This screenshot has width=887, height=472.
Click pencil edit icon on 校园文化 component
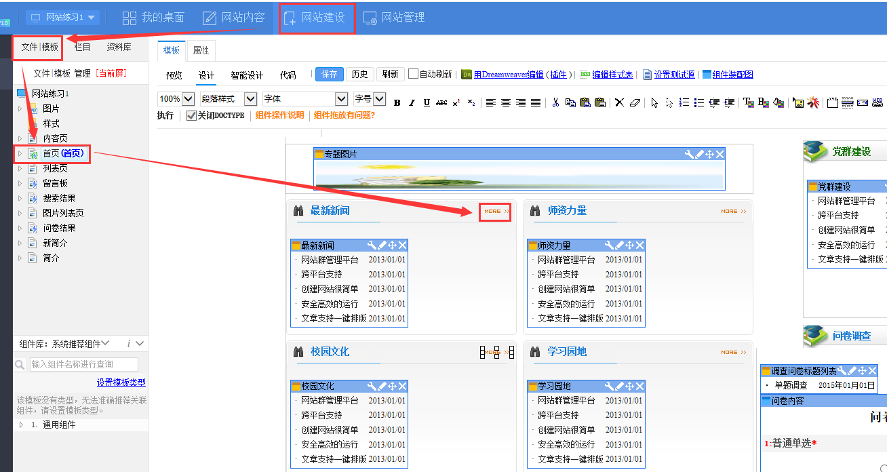382,387
